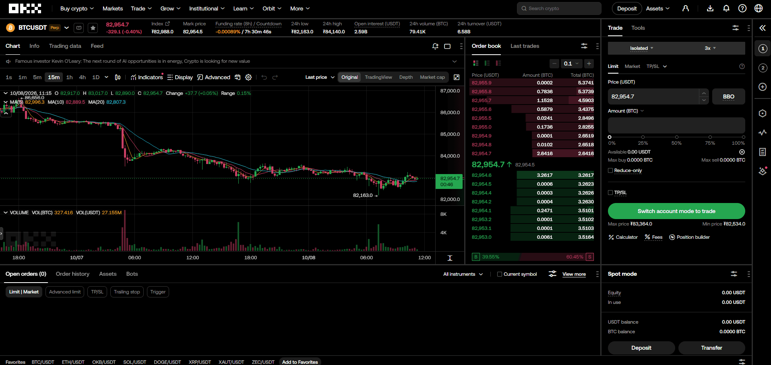Switch to the Last trades tab
This screenshot has width=771, height=365.
(525, 46)
